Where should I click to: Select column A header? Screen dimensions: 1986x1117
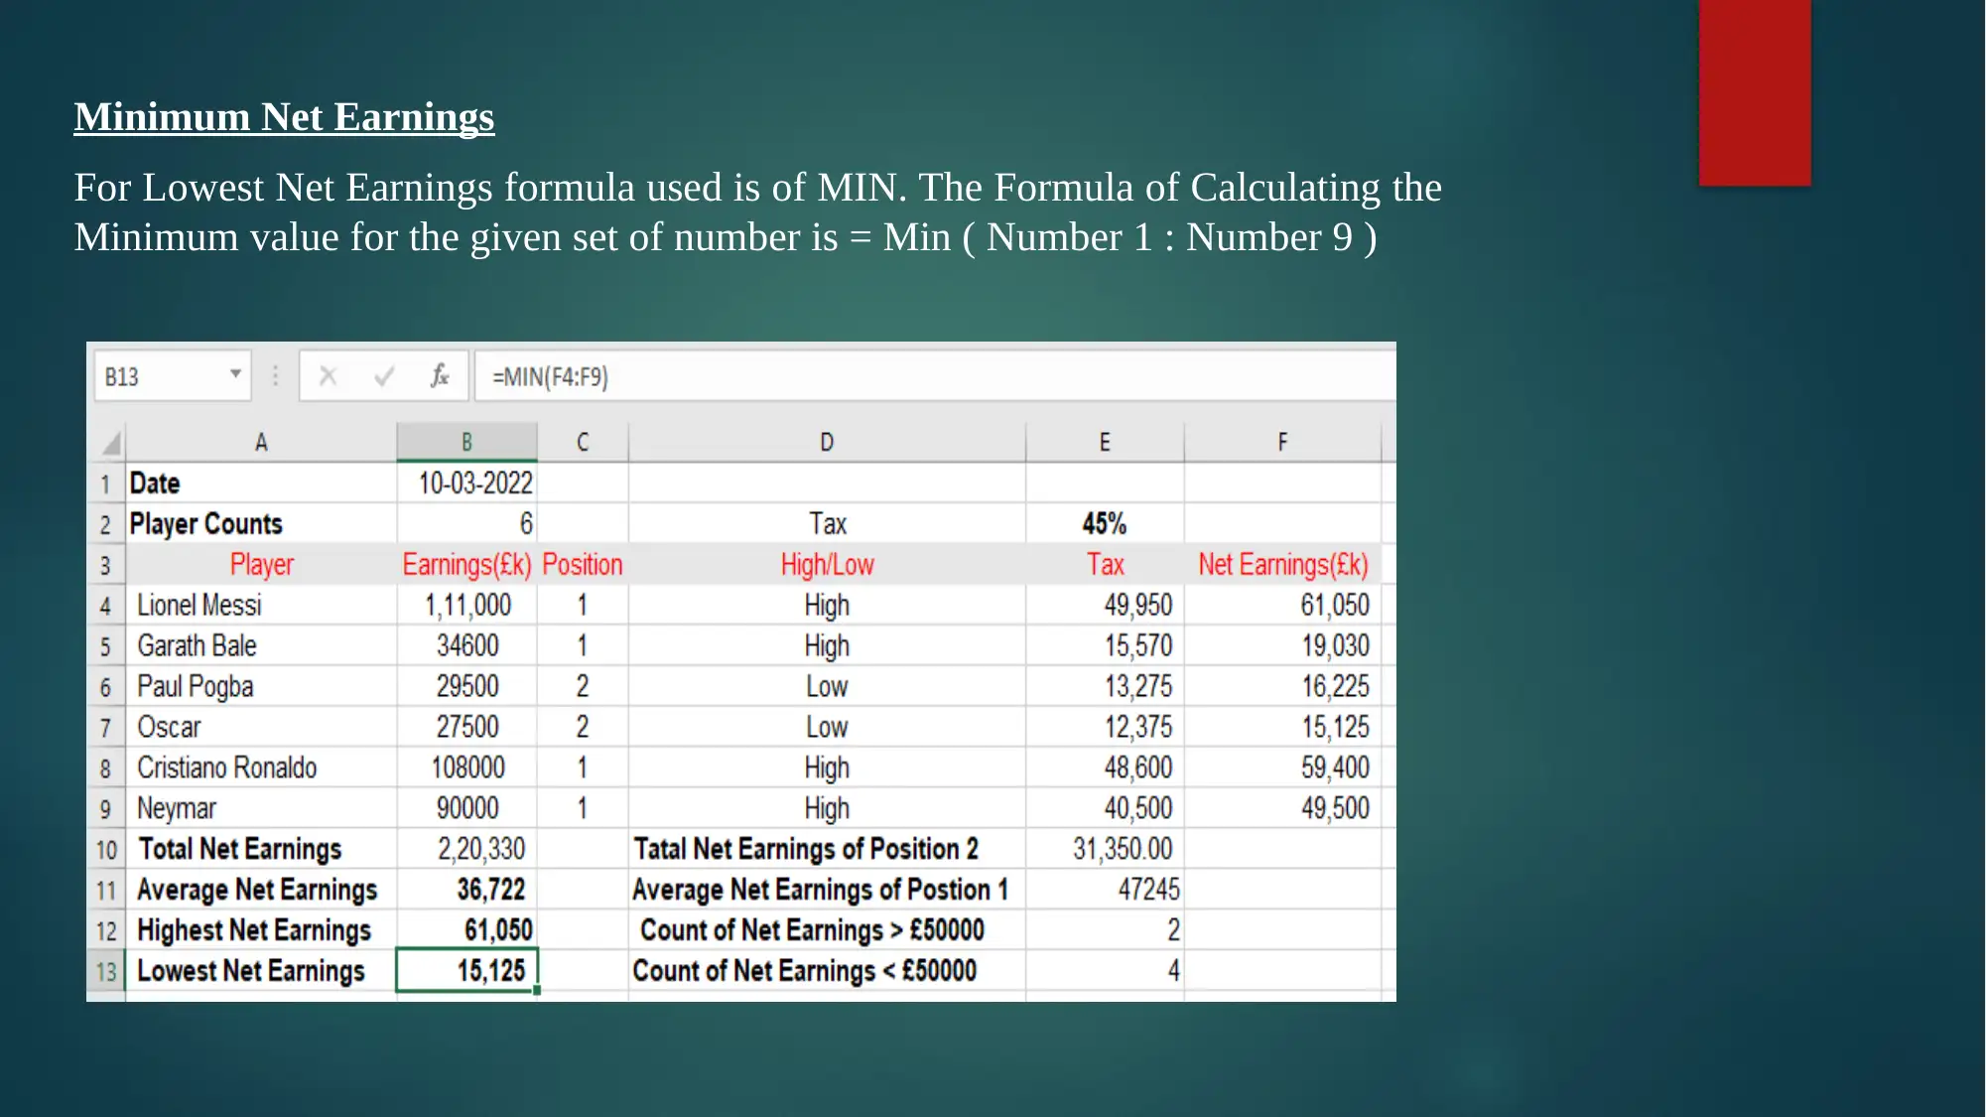261,442
